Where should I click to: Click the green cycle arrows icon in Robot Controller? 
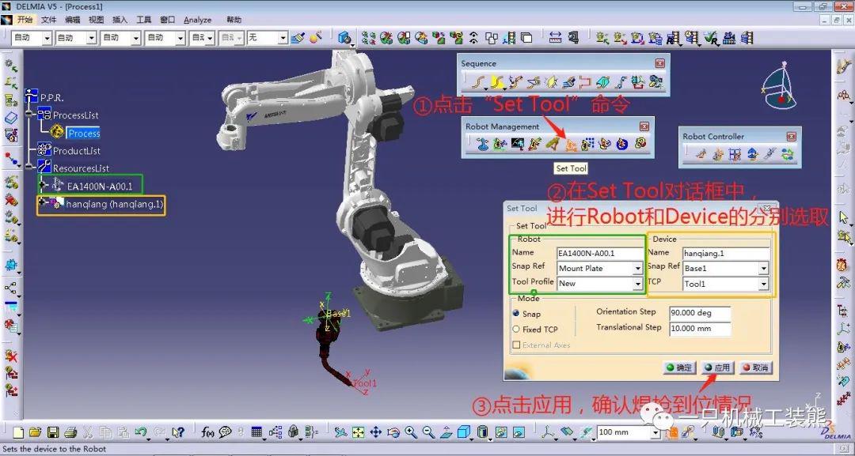tap(786, 155)
